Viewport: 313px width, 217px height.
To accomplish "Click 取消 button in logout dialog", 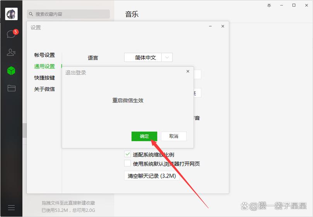I will click(174, 136).
